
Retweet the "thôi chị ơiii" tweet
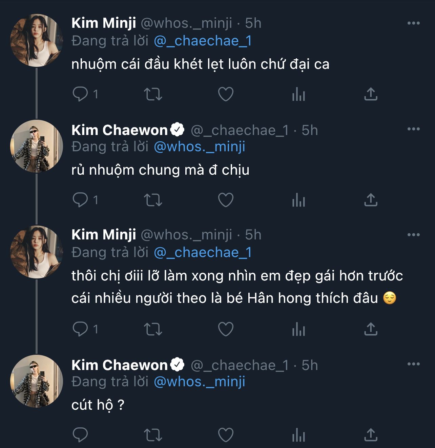pos(153,329)
